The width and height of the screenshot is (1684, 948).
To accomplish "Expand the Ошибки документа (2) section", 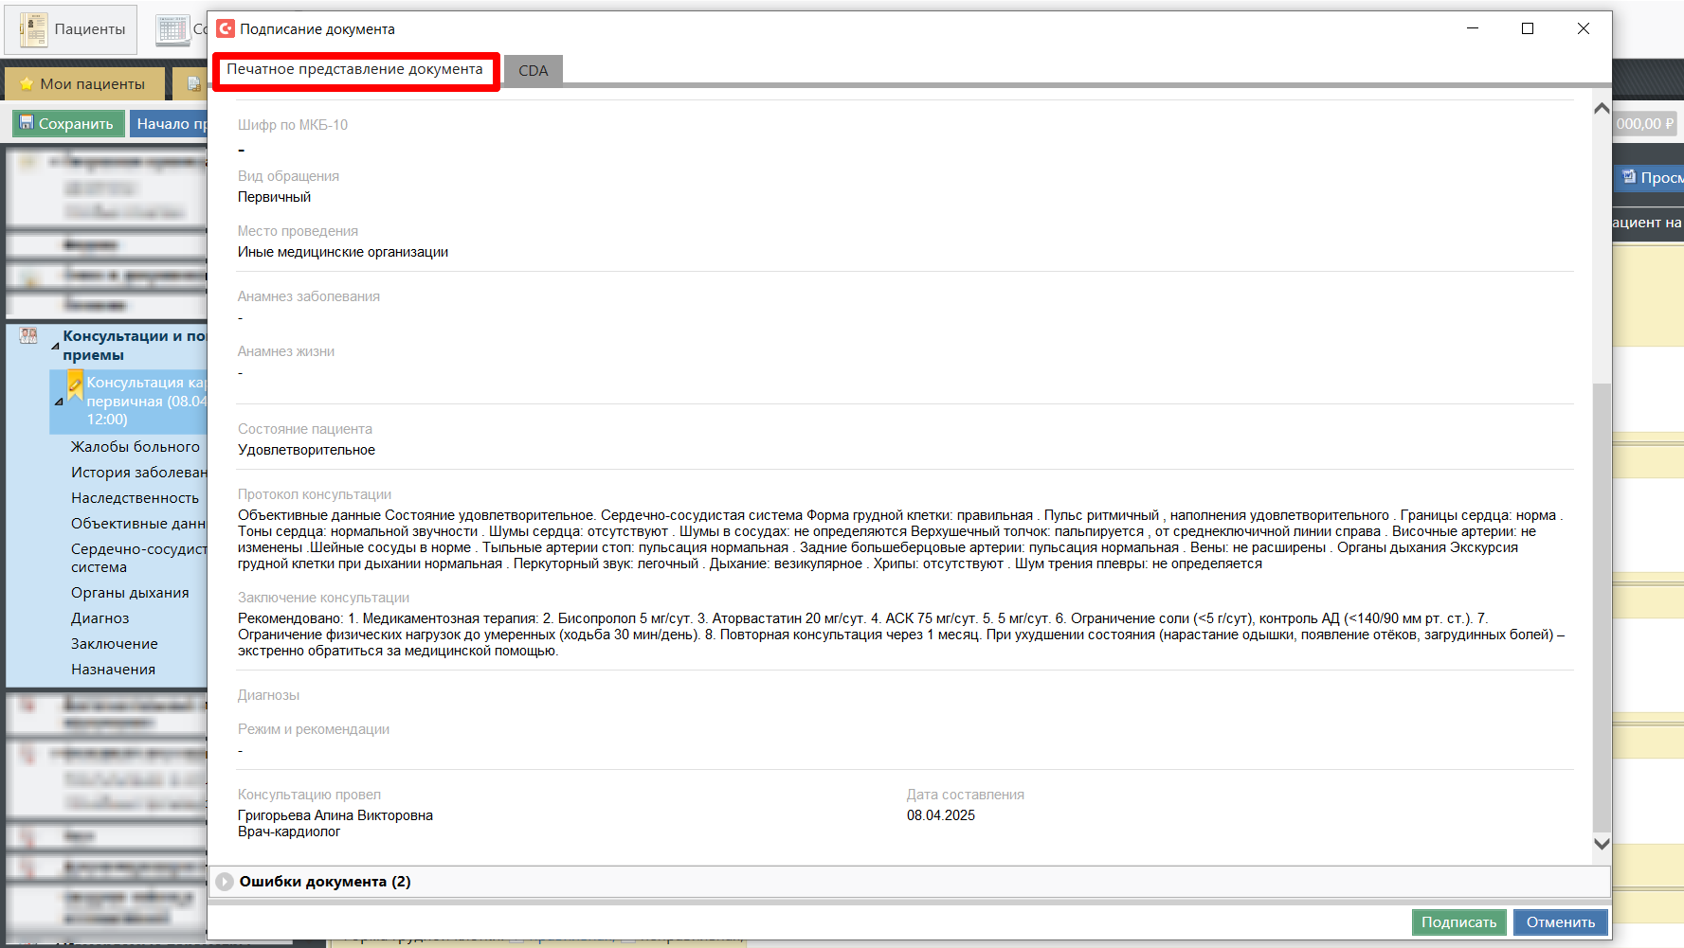I will (x=225, y=882).
